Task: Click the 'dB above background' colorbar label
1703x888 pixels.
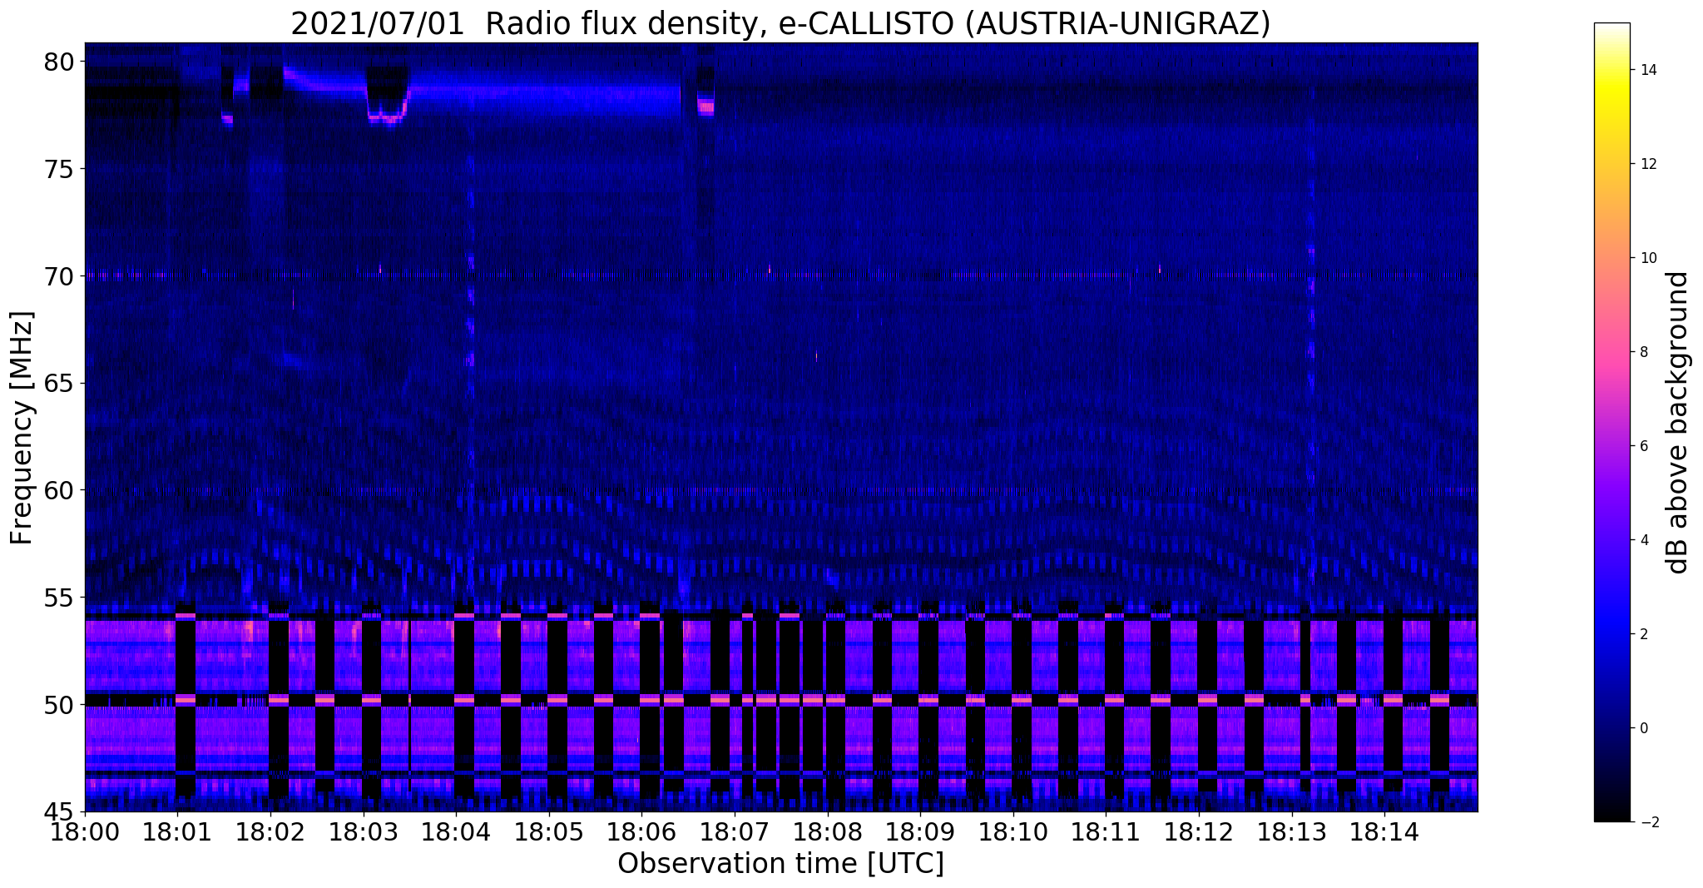Action: tap(1679, 422)
